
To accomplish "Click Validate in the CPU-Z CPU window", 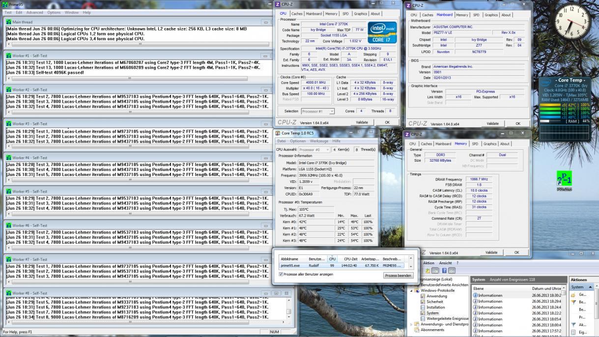I will tap(362, 122).
